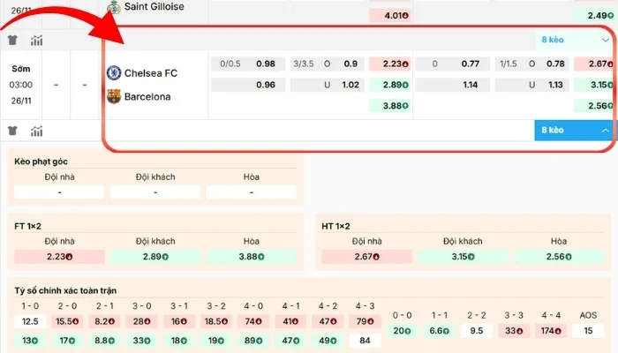Viewport: 618px width, 353px height.
Task: Expand the upper light 8 kèo dropdown
Action: click(x=576, y=40)
